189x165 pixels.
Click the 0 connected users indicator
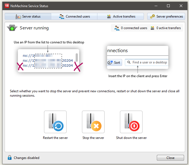[131, 28]
